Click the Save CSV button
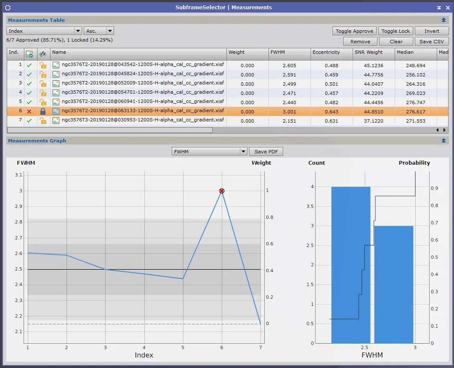 [431, 41]
